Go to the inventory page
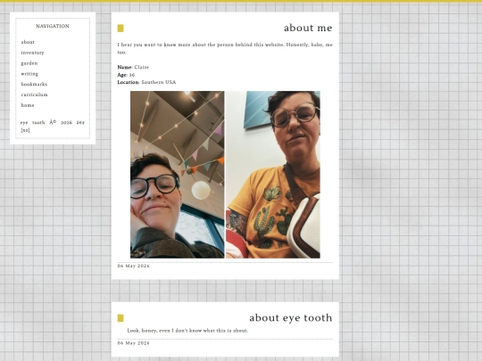Image resolution: width=482 pixels, height=361 pixels. [32, 53]
